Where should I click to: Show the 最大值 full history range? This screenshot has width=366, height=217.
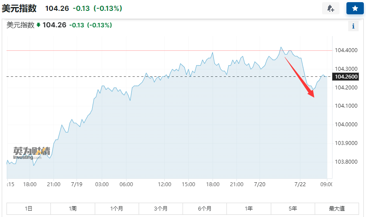click(x=337, y=209)
